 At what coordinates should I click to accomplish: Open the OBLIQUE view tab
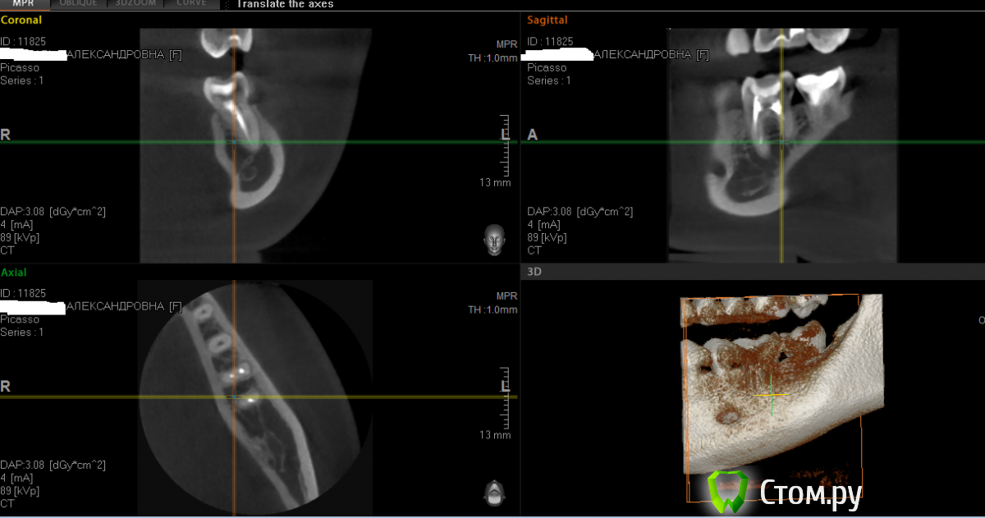coord(79,4)
